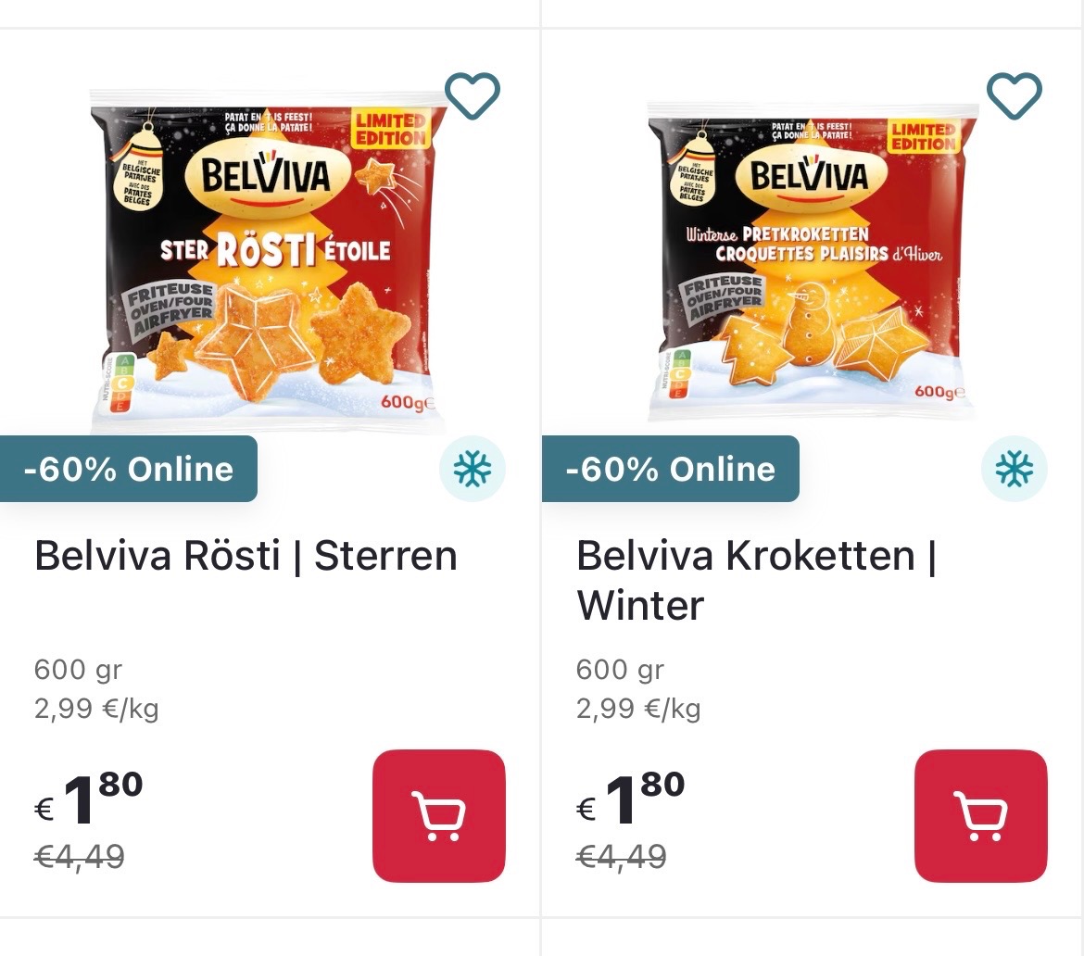
Task: Click the crossed-out €4,49 under Kroketten Winter
Action: 622,857
